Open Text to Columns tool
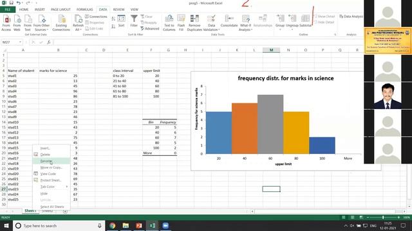Viewport: 412px width, 231px height. click(x=169, y=23)
